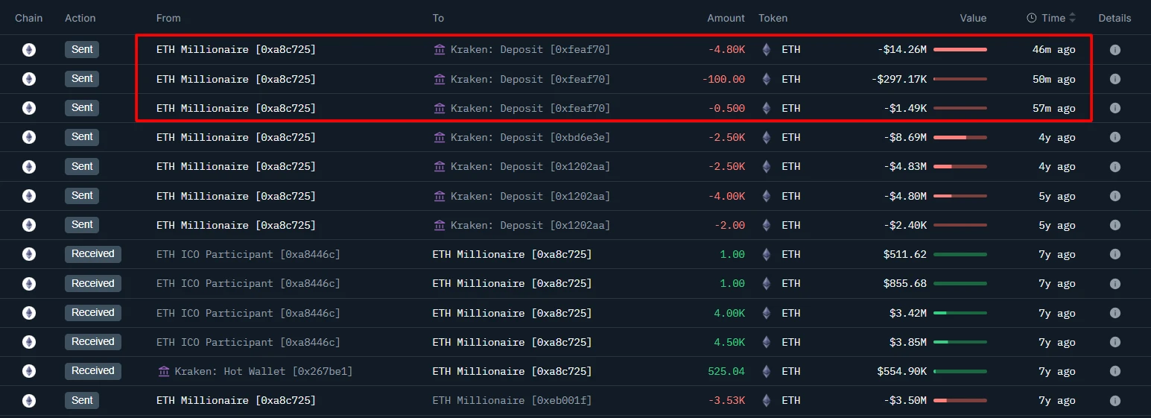Click Received badge for $511.62 transaction
Viewport: 1151px width, 418px height.
click(x=92, y=254)
